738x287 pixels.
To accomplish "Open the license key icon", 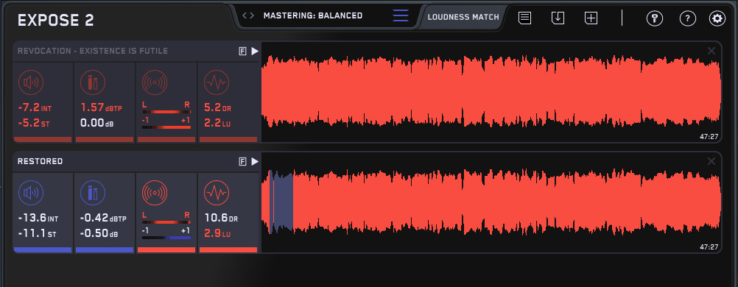I will click(654, 18).
